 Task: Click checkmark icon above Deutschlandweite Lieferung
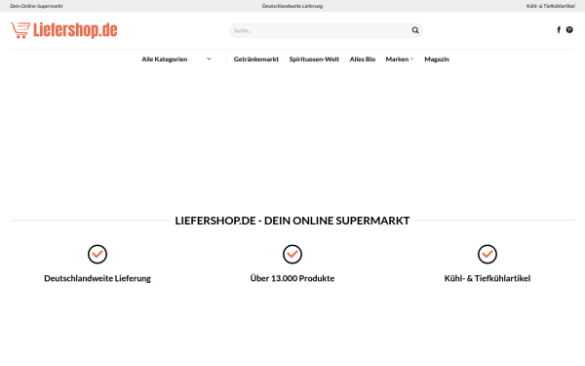(x=97, y=255)
